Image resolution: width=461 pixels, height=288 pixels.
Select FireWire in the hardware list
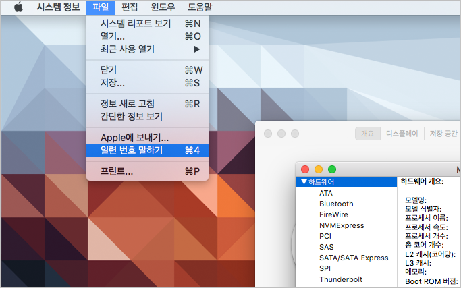[x=333, y=215]
